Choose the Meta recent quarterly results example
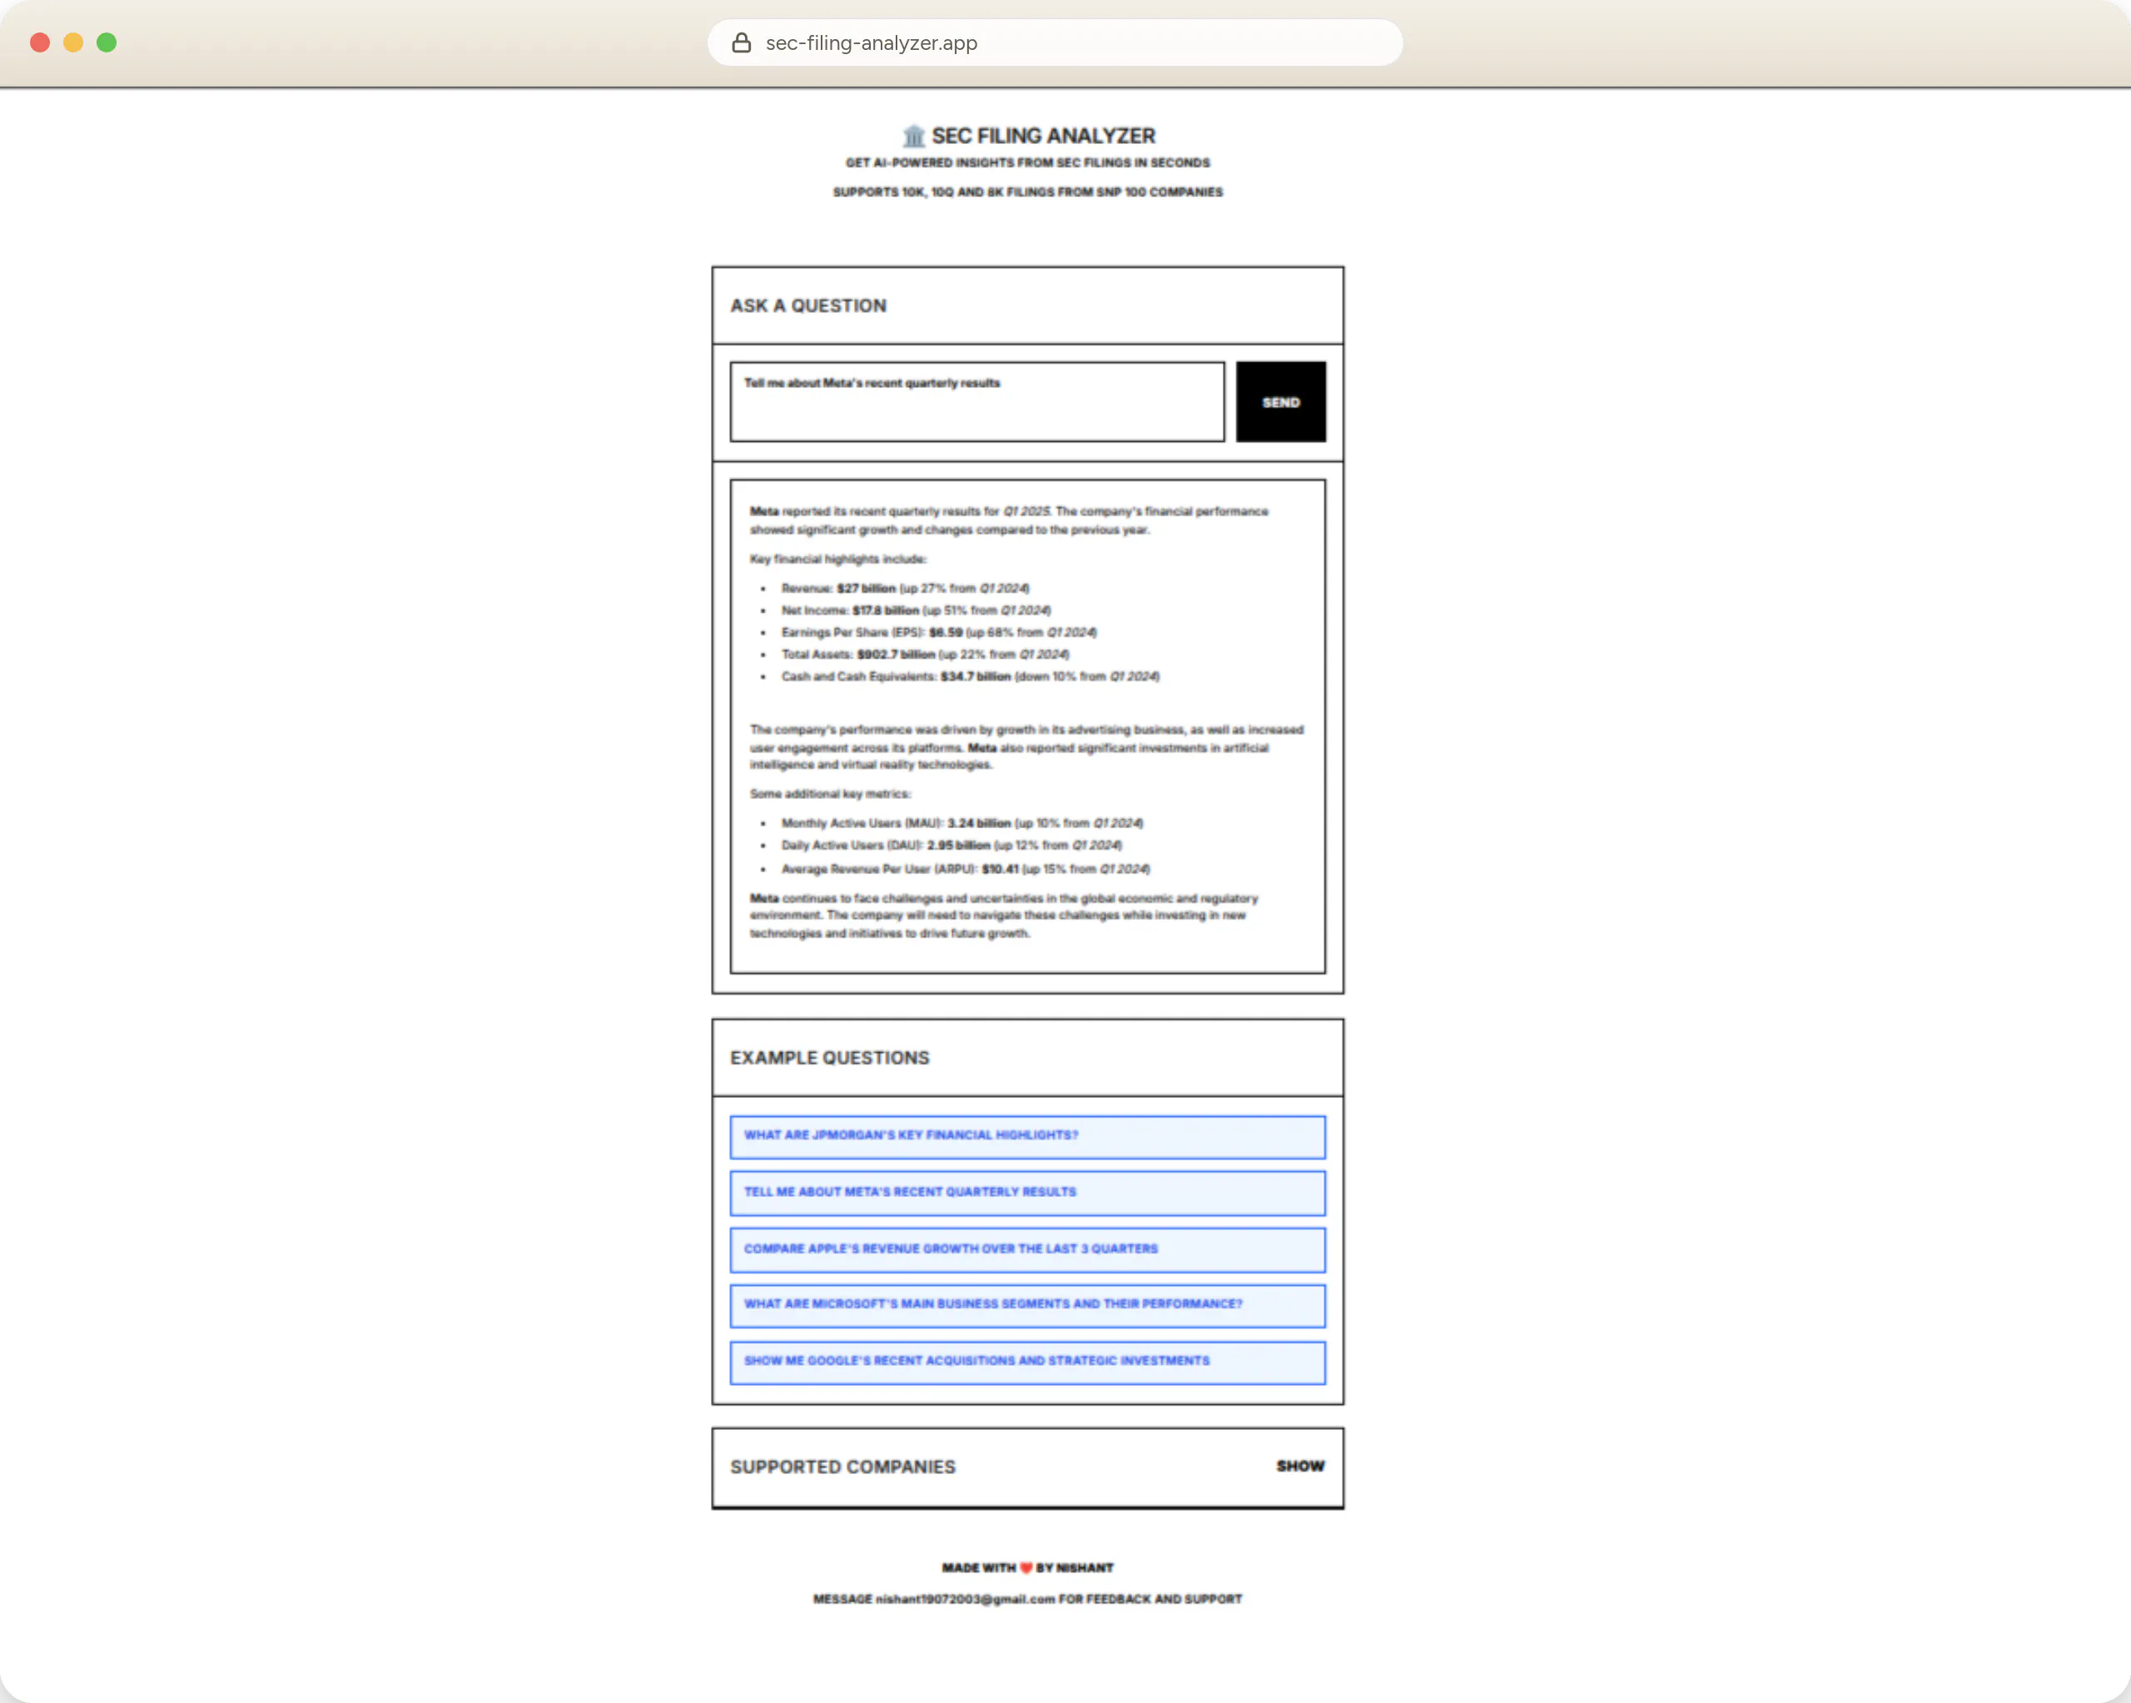Screen dimensions: 2131x1703 pos(1027,1192)
